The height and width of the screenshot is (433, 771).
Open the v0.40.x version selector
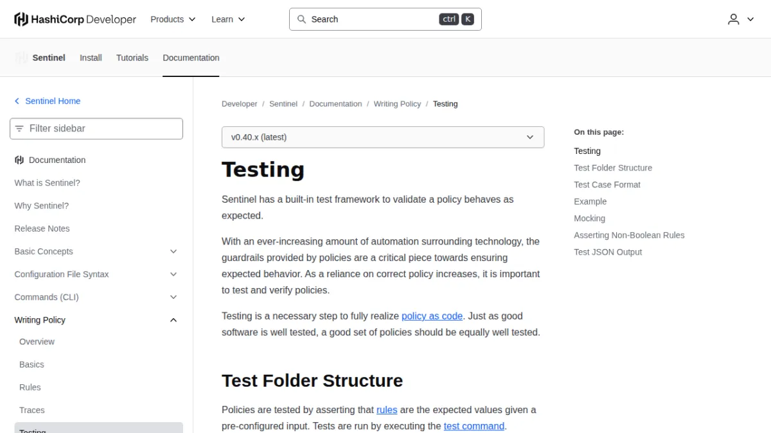coord(383,137)
